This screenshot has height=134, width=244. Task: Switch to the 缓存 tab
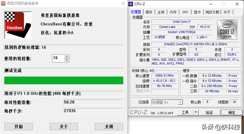point(149,12)
